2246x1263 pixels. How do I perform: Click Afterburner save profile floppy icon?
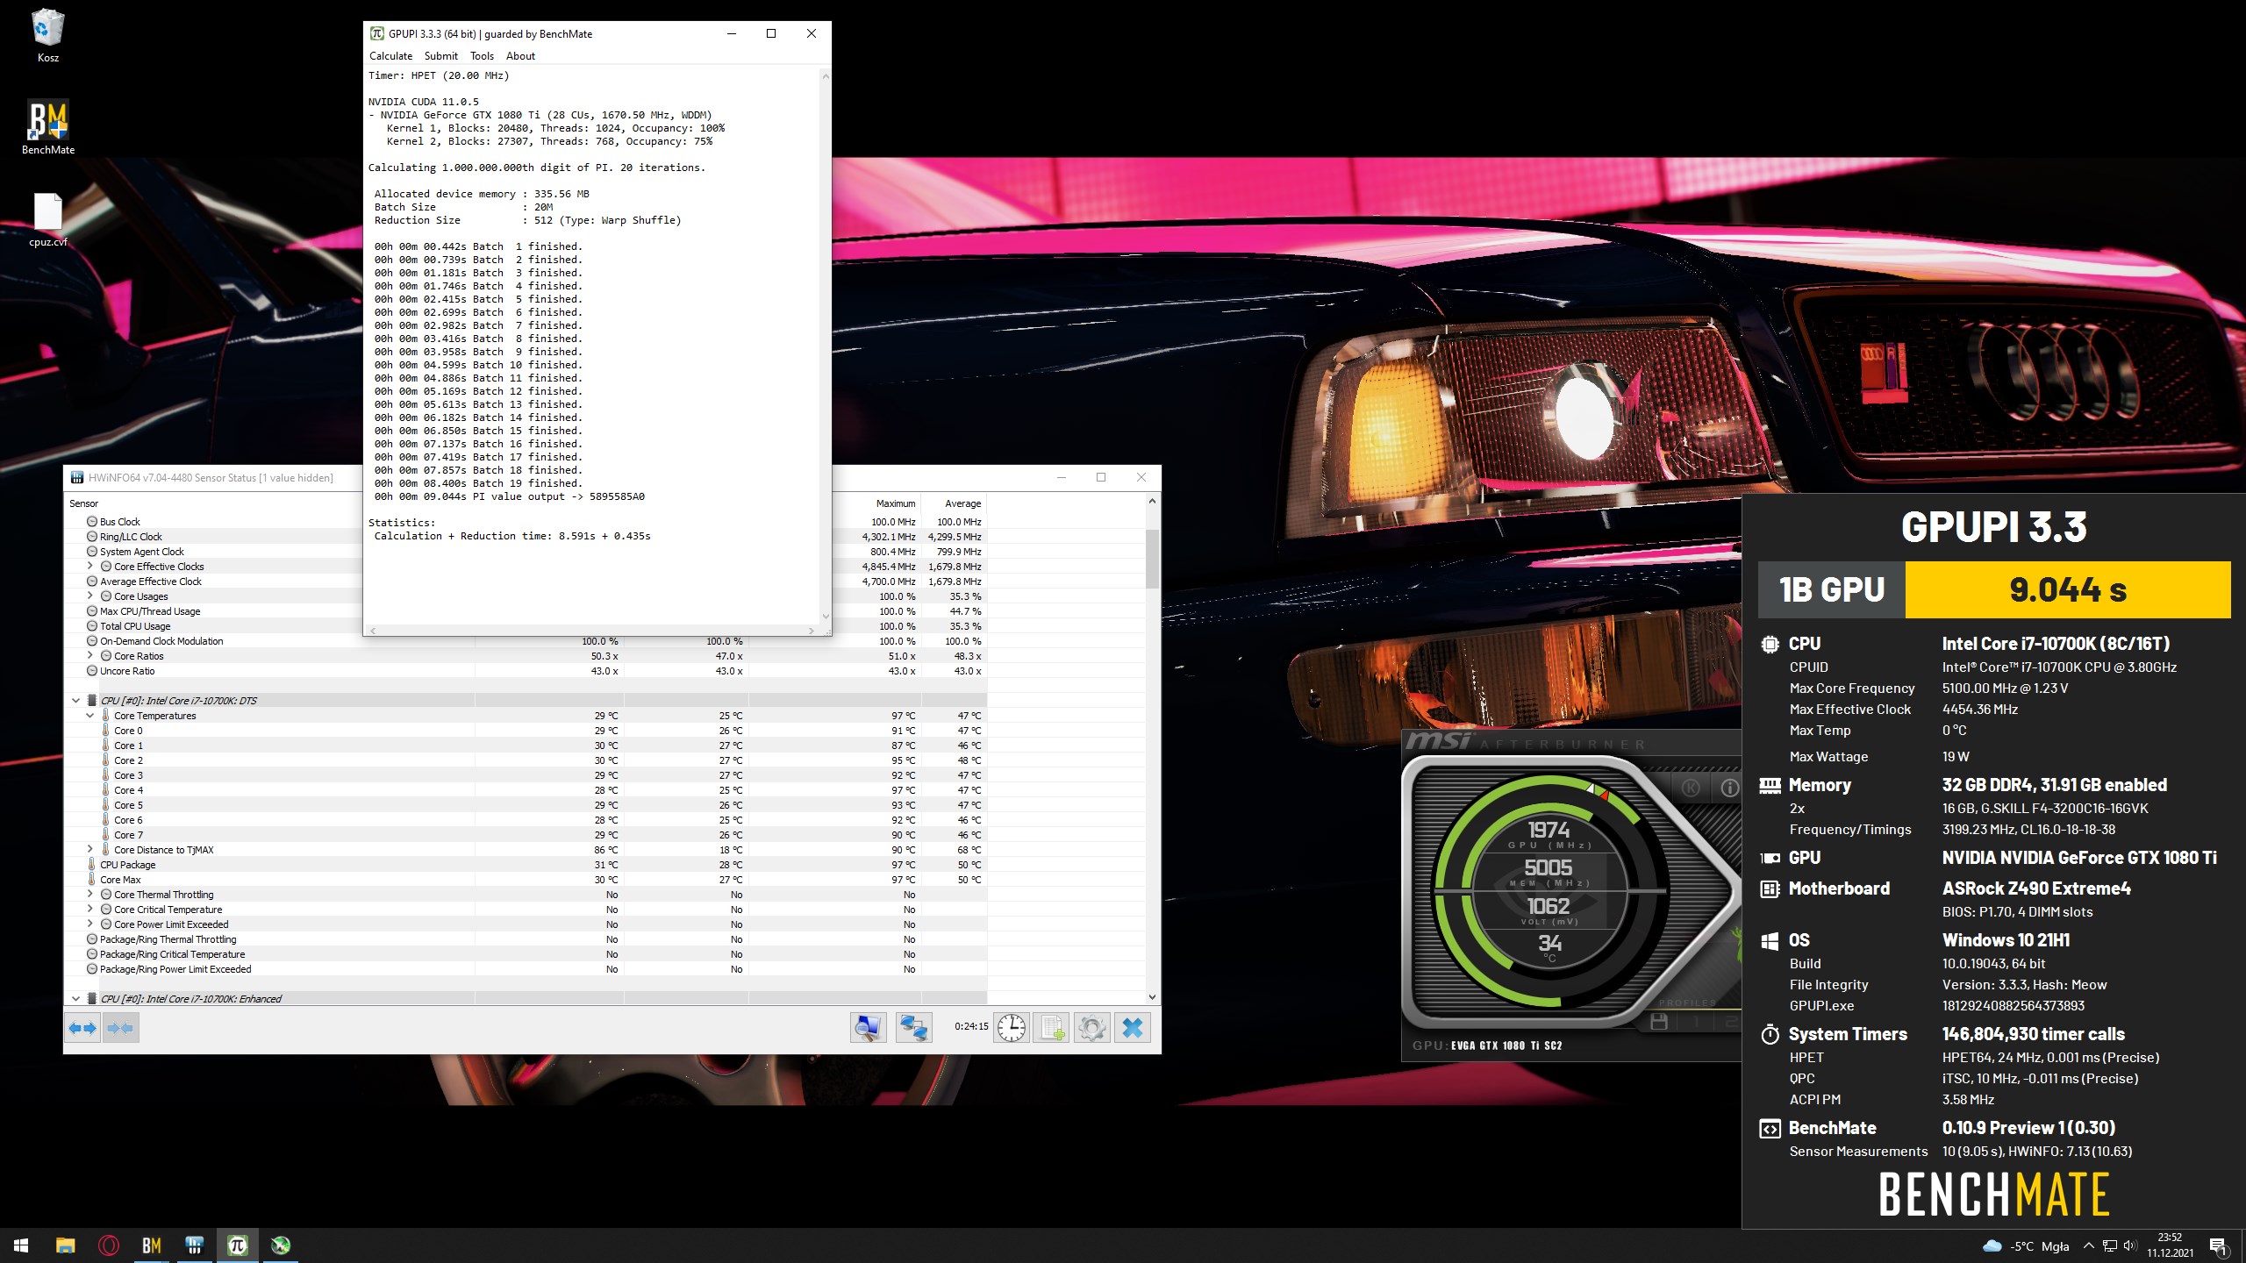point(1658,1022)
